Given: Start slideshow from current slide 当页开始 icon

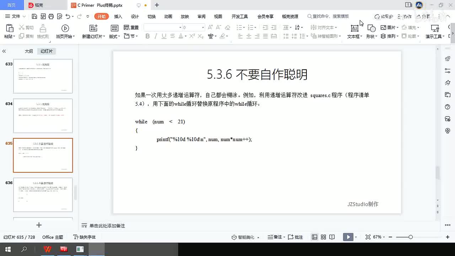Looking at the screenshot, I should [x=65, y=28].
